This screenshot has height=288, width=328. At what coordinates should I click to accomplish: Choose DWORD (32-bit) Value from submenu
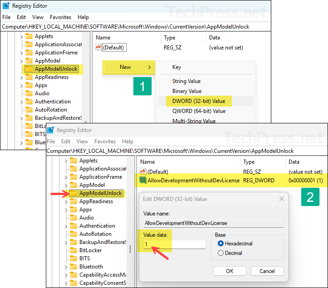click(206, 101)
